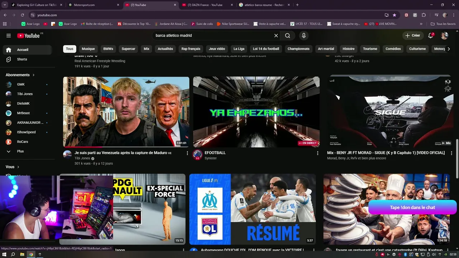Image resolution: width=459 pixels, height=258 pixels.
Task: Open the Créer upload button
Action: coord(413,35)
